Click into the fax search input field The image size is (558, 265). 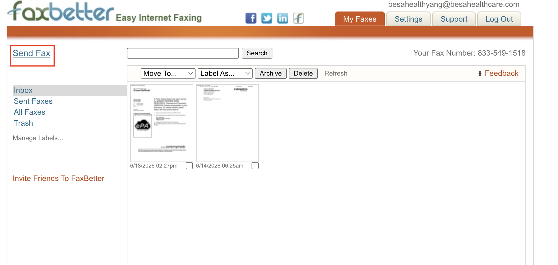tap(183, 53)
